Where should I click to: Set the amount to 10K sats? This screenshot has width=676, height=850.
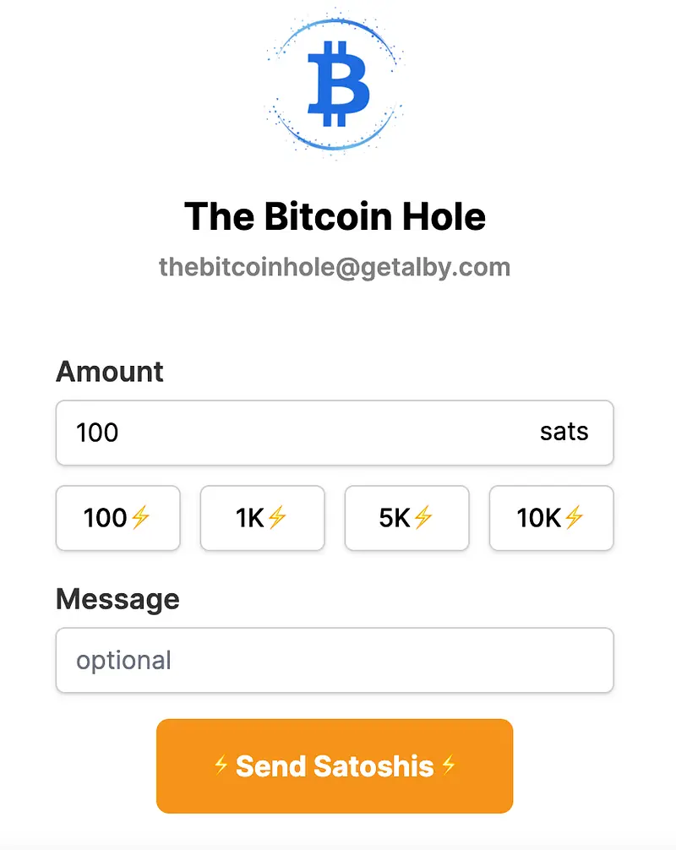pyautogui.click(x=551, y=518)
